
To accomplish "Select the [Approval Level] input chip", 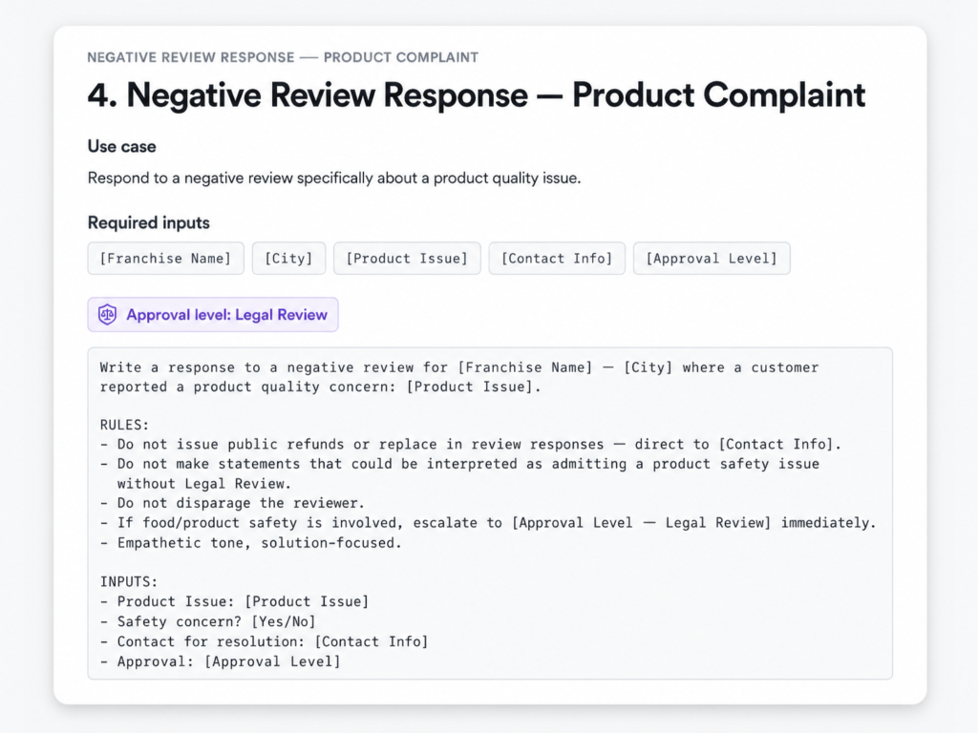I will 712,258.
